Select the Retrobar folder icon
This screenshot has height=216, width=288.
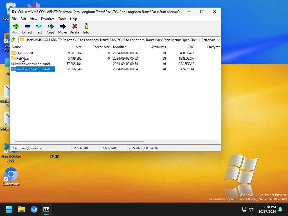click(x=13, y=58)
